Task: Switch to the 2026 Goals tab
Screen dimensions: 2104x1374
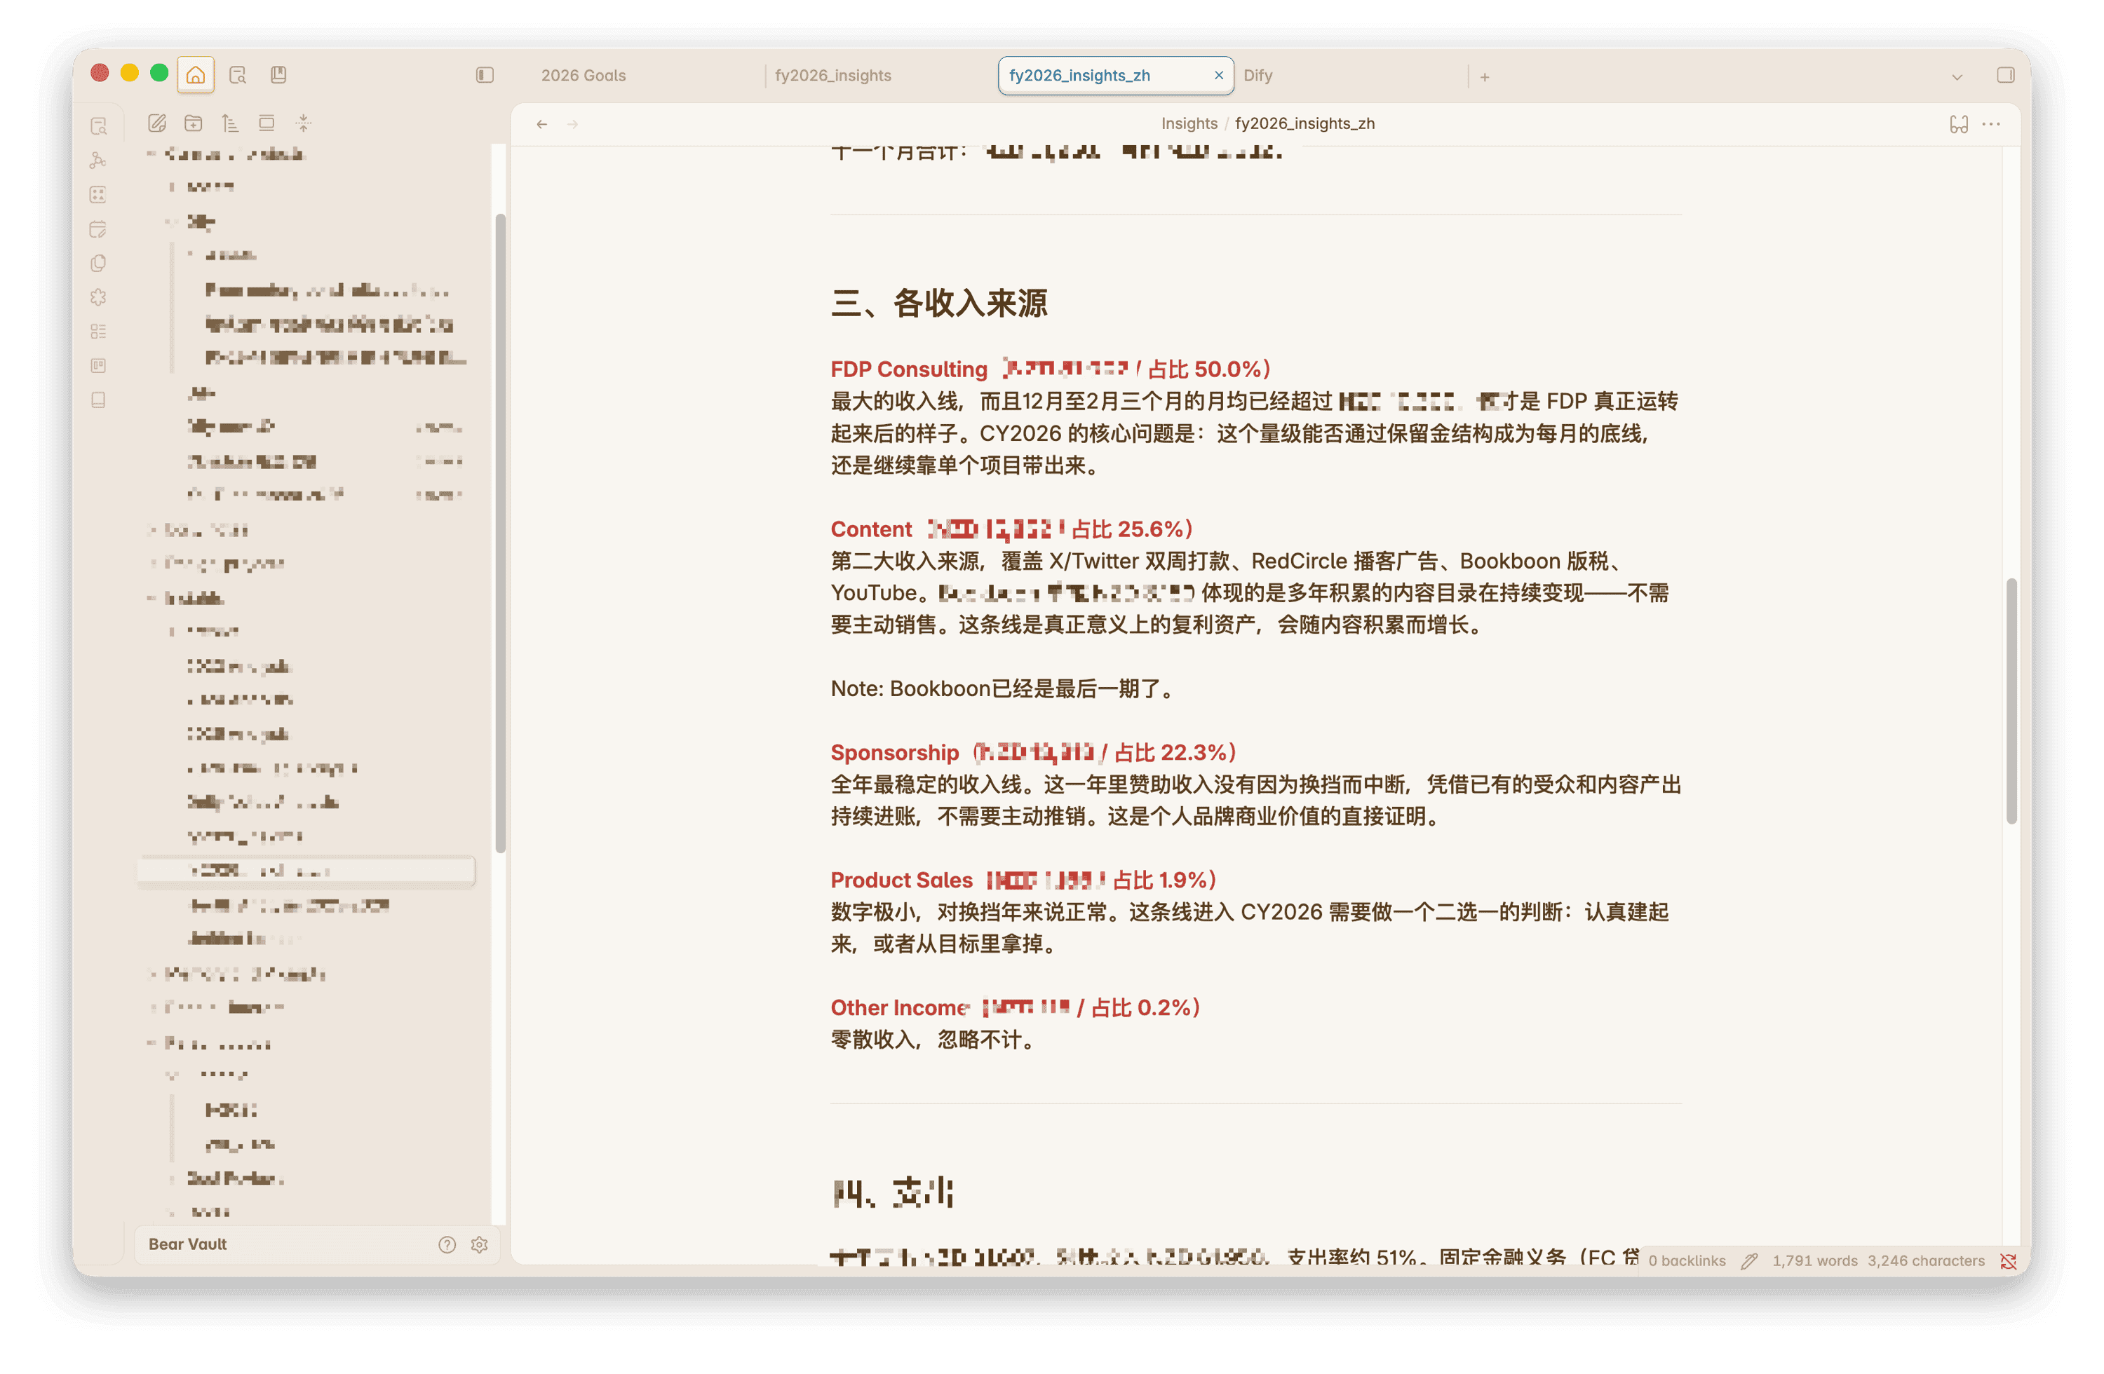Action: (584, 75)
